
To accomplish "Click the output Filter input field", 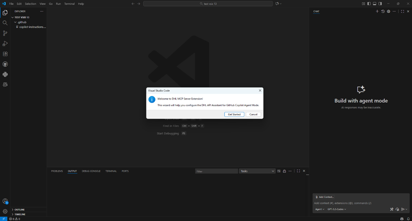I will point(216,171).
